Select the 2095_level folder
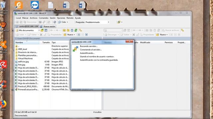Image resolution: width=213 pixels, height=119 pixels. click(22, 49)
